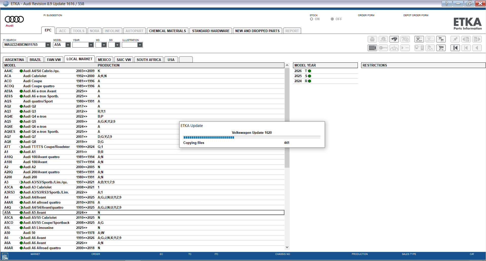Click the arrow and dash icon
486x261 pixels.
pos(405,48)
